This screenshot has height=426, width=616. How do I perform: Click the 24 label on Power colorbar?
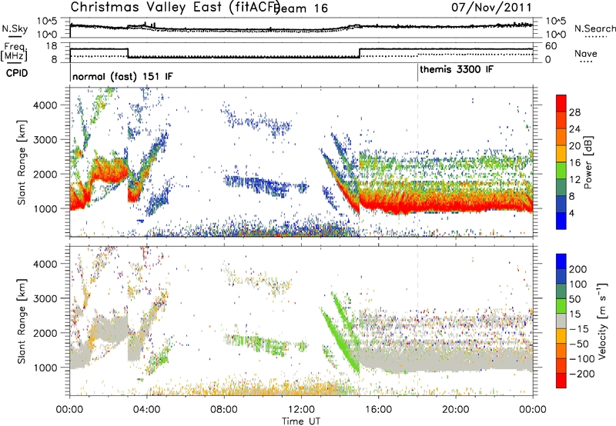tap(574, 129)
